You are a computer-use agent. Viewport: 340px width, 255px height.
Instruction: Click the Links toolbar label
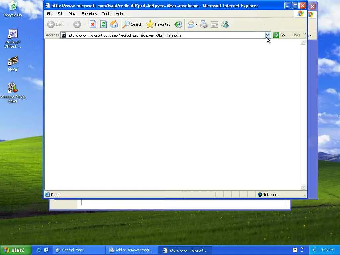coord(296,35)
